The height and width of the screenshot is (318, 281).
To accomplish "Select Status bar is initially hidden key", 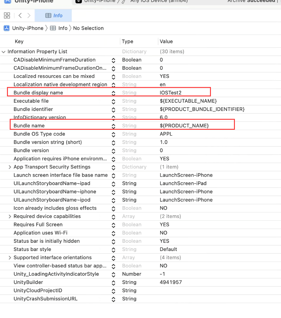I will pyautogui.click(x=46, y=241).
